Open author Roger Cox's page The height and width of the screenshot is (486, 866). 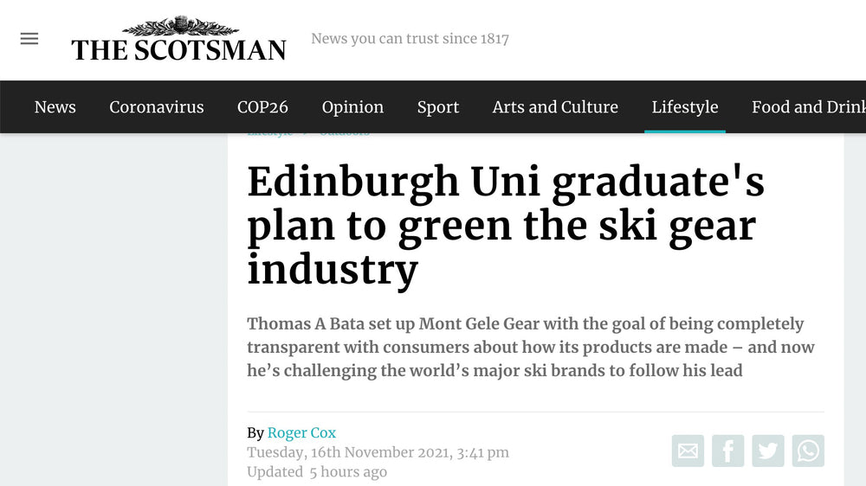pyautogui.click(x=301, y=433)
